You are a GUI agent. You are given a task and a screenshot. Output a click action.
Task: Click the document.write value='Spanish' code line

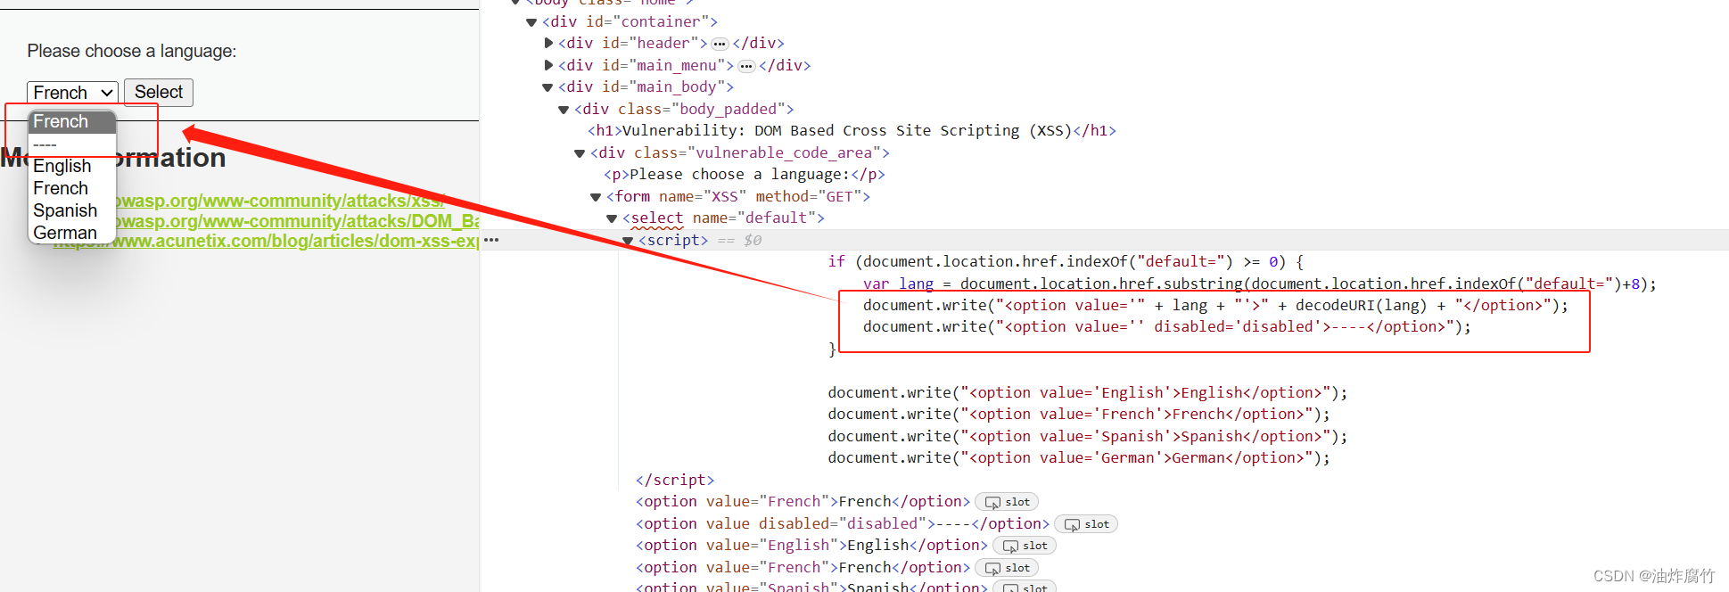[1088, 436]
